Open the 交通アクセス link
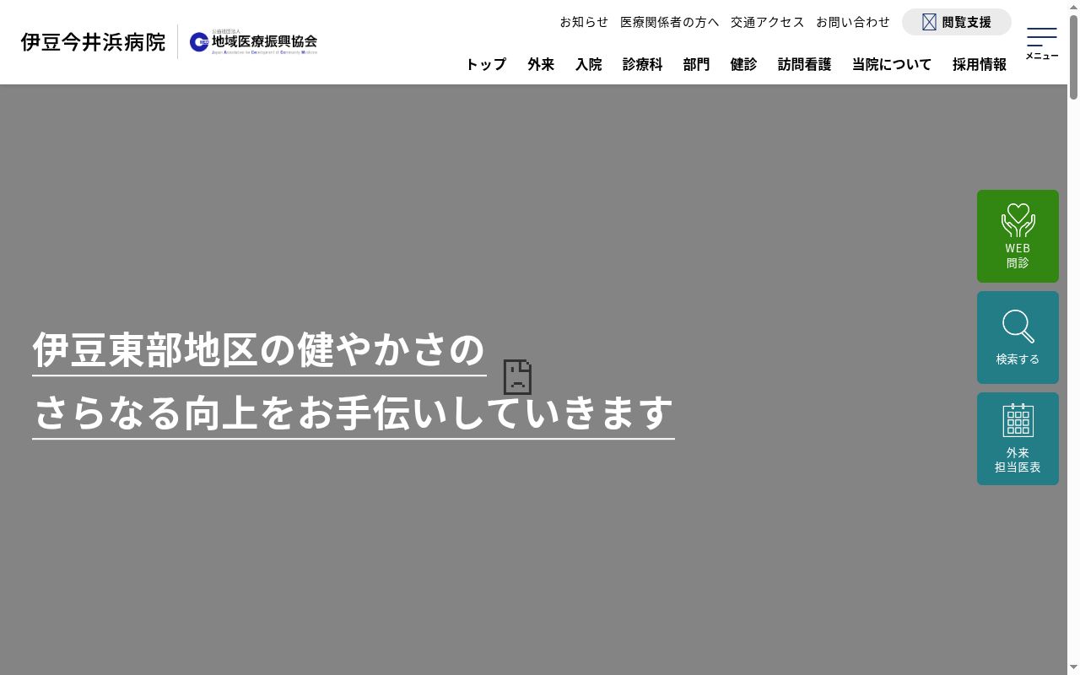The height and width of the screenshot is (675, 1080). (768, 22)
